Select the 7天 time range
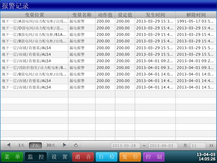 pos(35,145)
